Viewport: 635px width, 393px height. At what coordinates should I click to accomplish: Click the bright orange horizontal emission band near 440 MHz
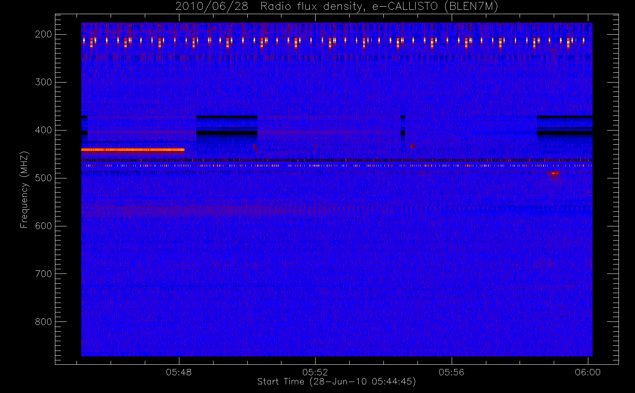pos(133,150)
